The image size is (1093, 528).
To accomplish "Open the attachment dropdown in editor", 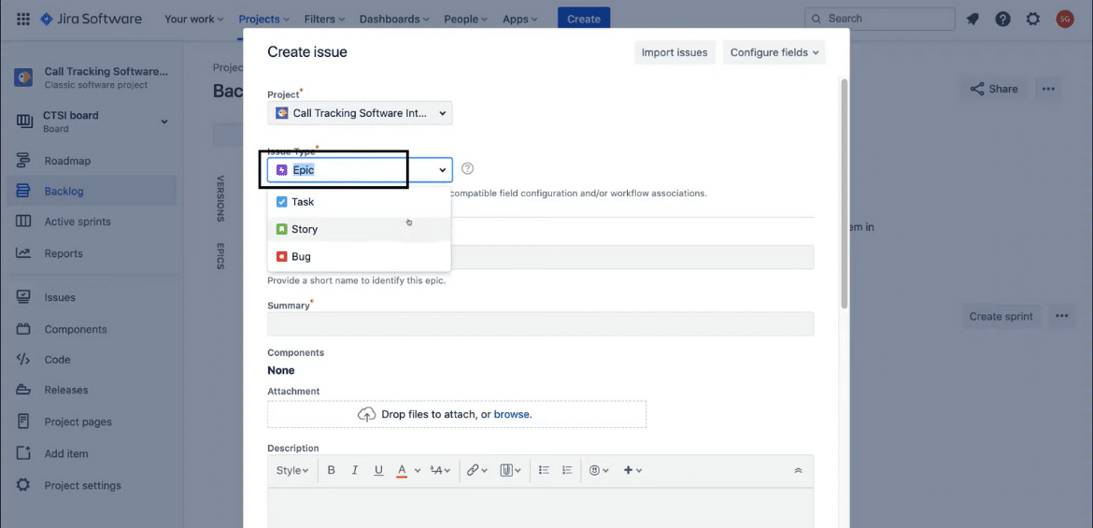I will (511, 470).
